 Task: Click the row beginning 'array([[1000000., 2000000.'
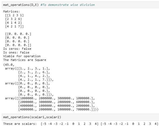point(50,98)
